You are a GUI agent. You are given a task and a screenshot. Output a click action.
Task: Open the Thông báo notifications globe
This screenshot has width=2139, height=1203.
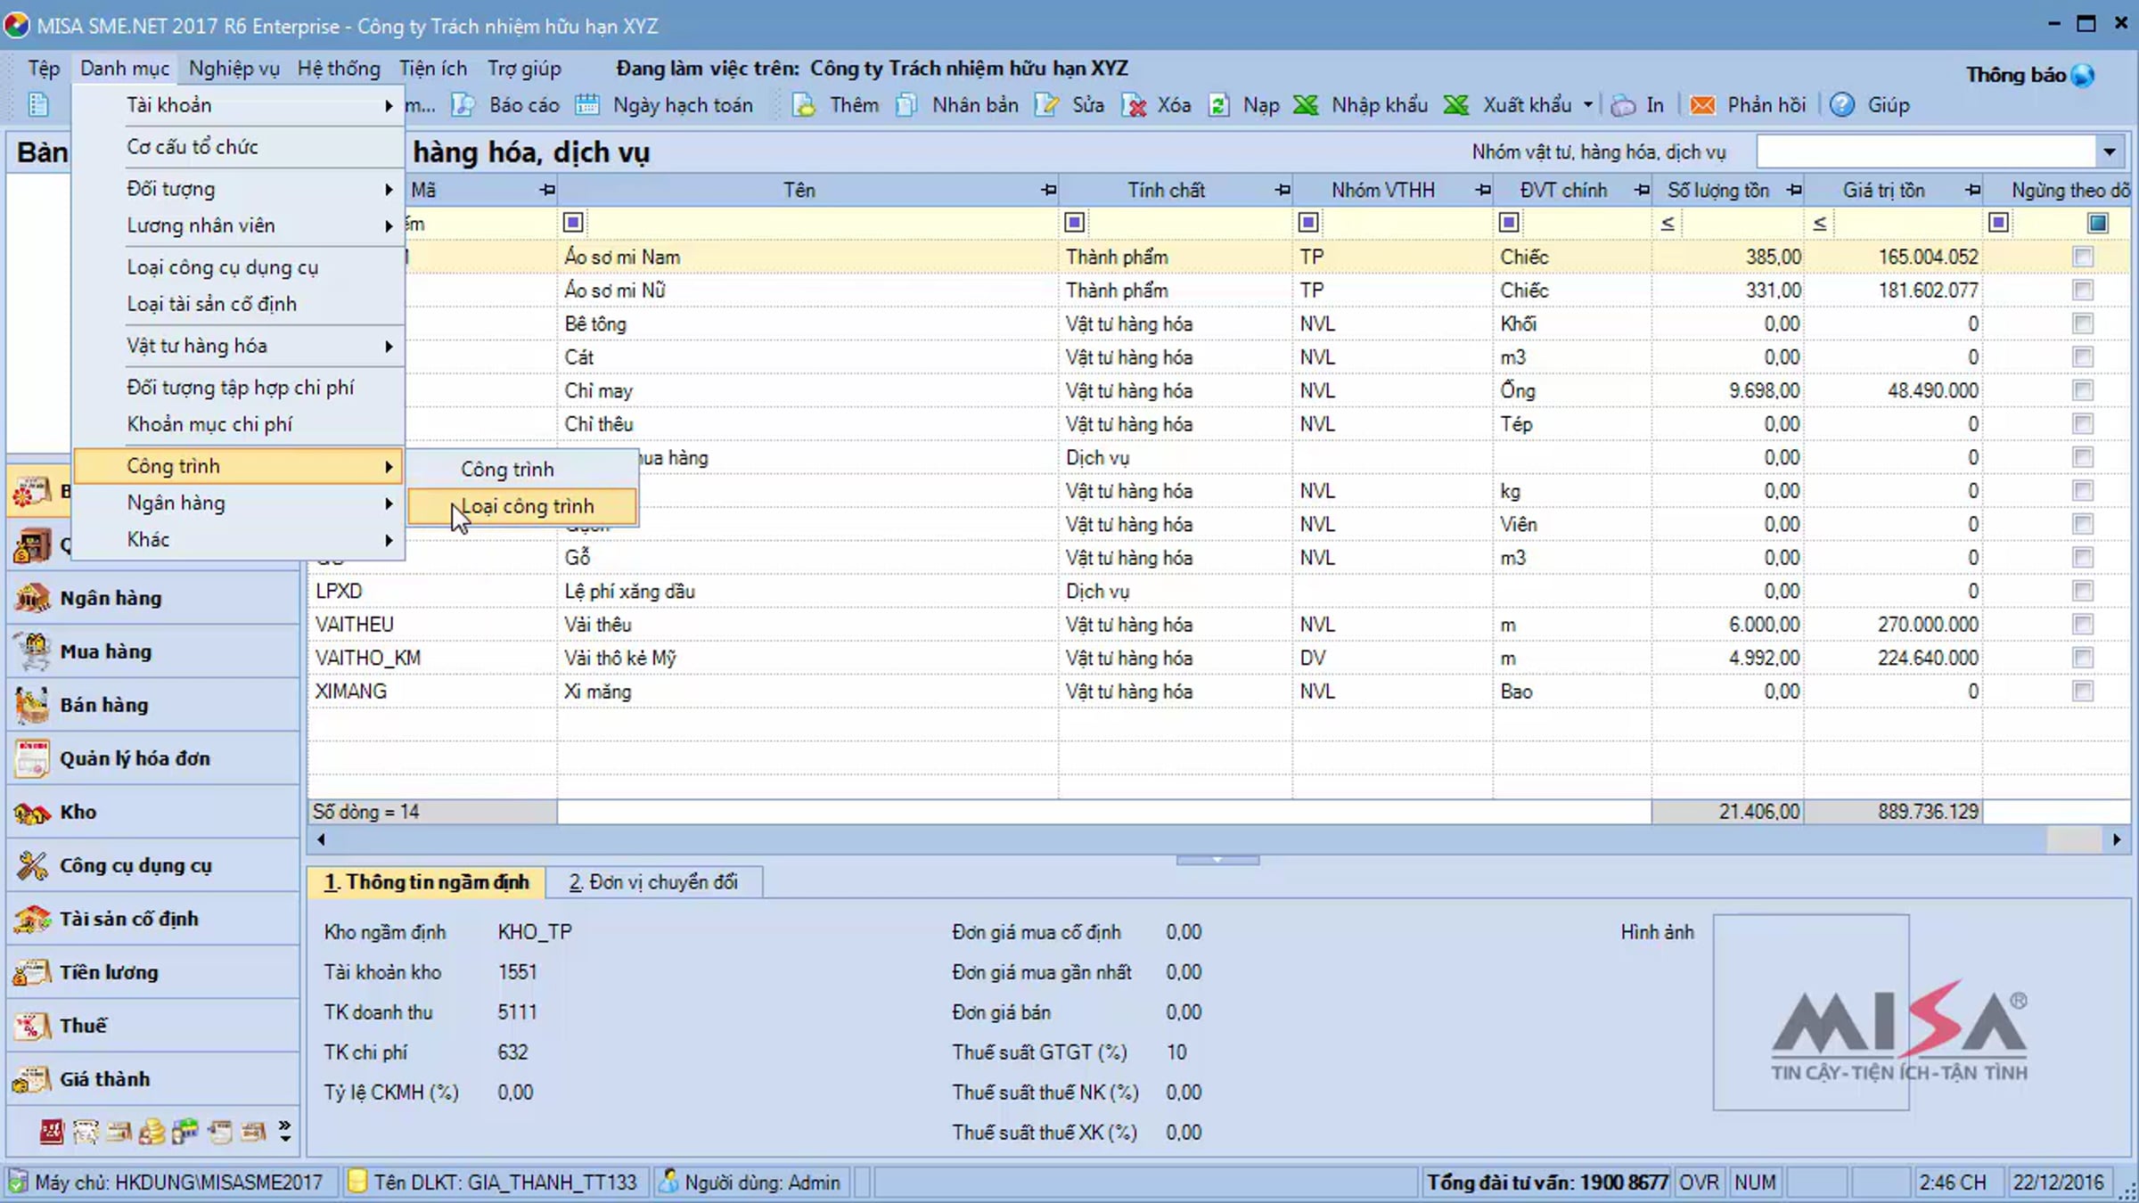[x=2083, y=76]
